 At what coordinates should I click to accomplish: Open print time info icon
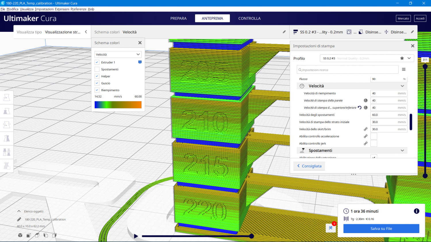[x=416, y=211]
